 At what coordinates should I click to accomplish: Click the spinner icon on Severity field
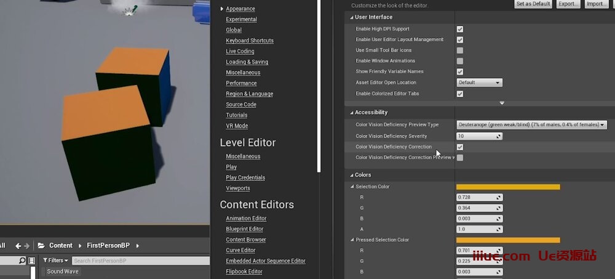click(x=499, y=136)
